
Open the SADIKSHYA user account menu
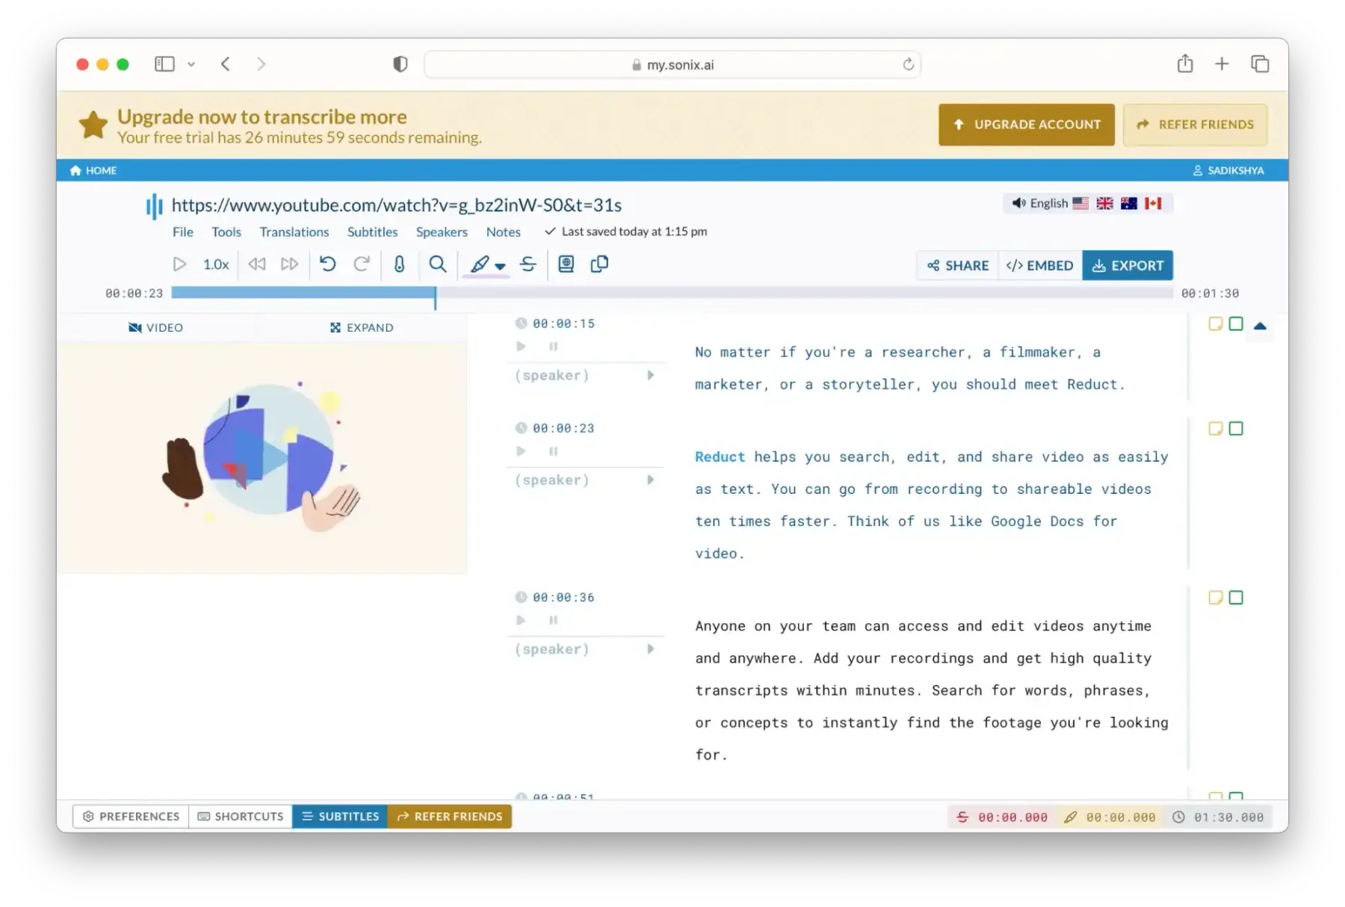[1228, 170]
